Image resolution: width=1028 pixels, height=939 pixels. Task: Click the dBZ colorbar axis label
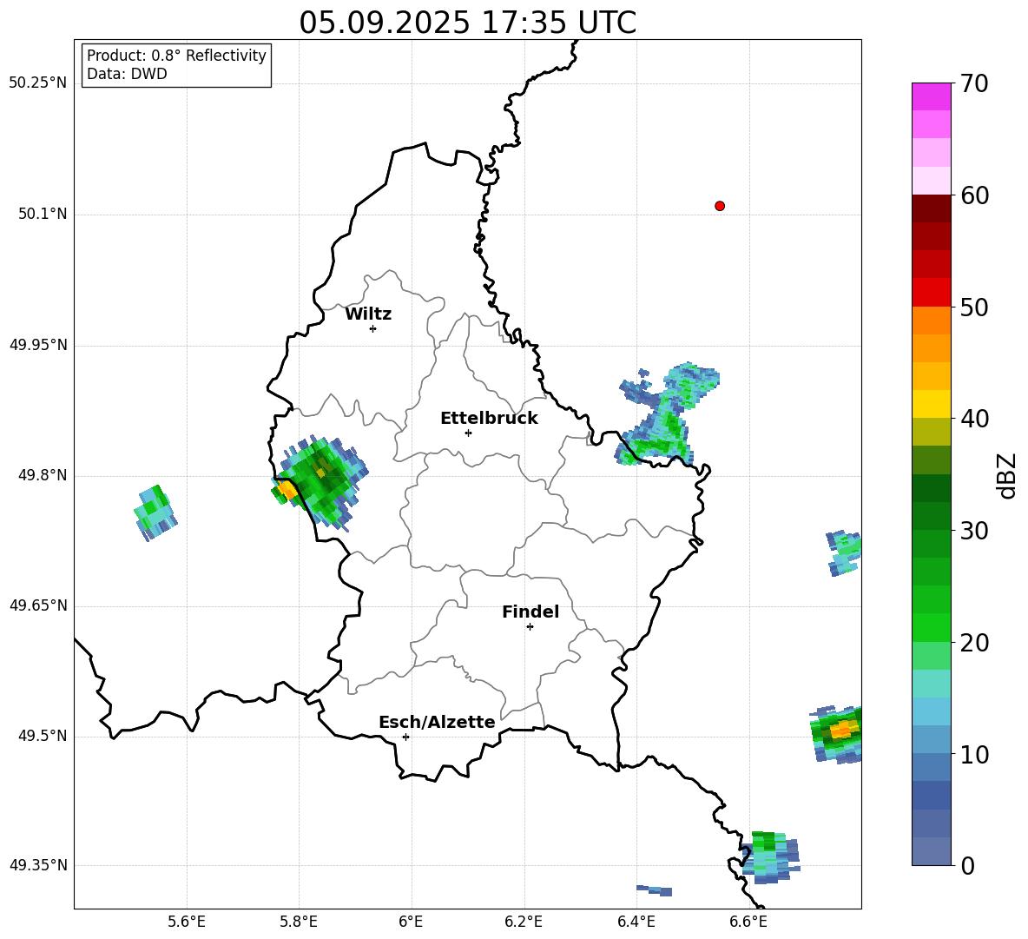1007,475
